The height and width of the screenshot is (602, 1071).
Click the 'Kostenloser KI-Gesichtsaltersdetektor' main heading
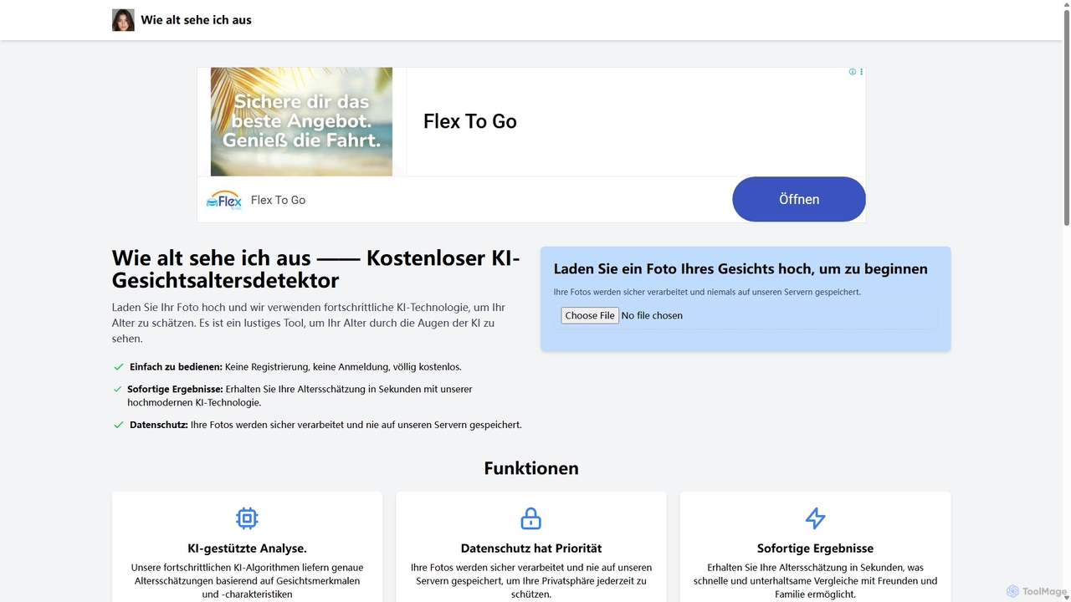(x=316, y=268)
